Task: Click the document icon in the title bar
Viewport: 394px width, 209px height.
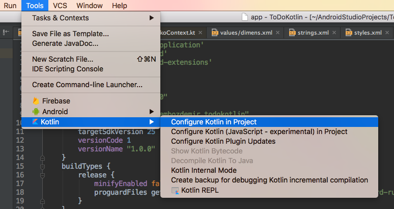Action: 245,17
